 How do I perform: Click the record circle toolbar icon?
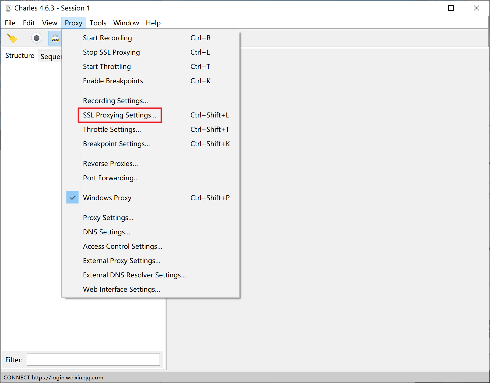36,38
